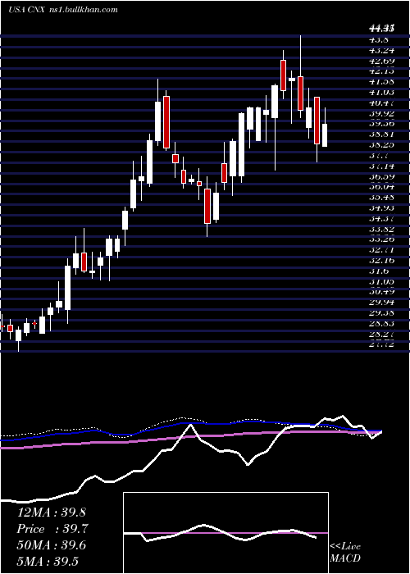Click the 12MA : 39.8 value
The height and width of the screenshot is (574, 410).
tap(51, 512)
